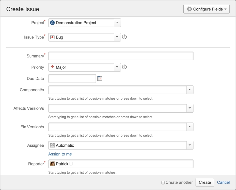Expand the Project dropdown
This screenshot has width=236, height=190.
117,22
